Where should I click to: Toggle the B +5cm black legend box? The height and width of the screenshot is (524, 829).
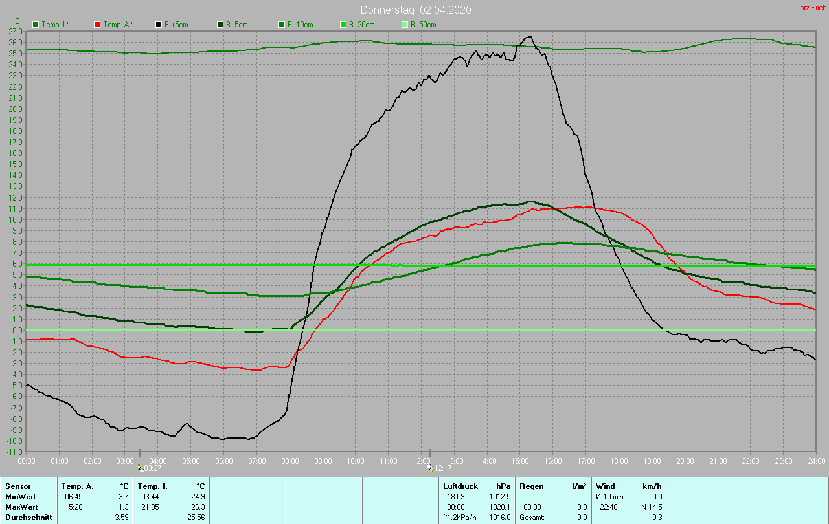159,25
